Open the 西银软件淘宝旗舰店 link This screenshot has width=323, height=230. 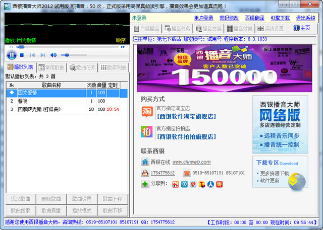point(186,116)
